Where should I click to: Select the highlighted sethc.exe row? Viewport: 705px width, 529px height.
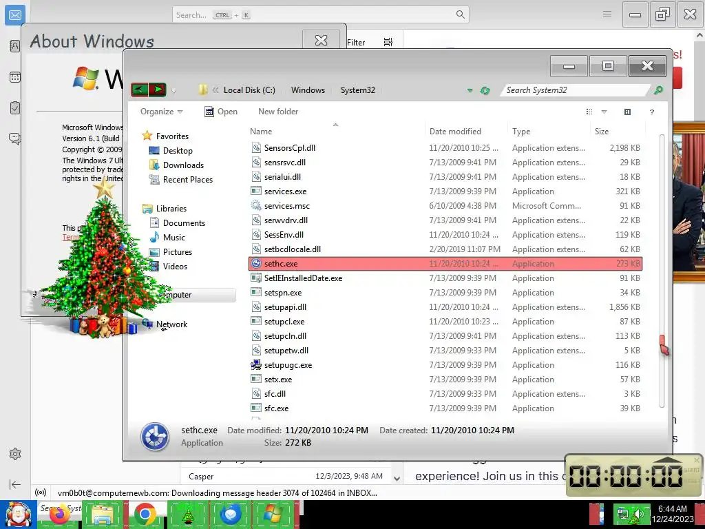point(445,264)
